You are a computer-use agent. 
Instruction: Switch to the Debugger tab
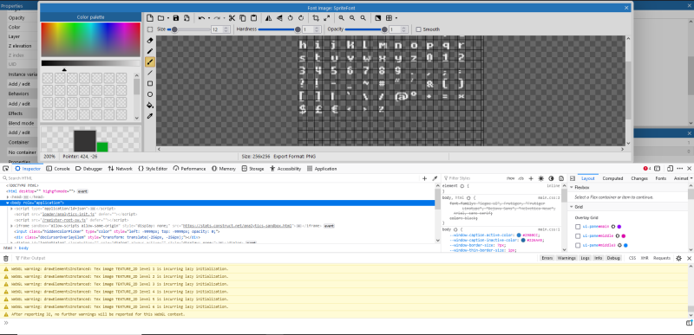point(89,169)
